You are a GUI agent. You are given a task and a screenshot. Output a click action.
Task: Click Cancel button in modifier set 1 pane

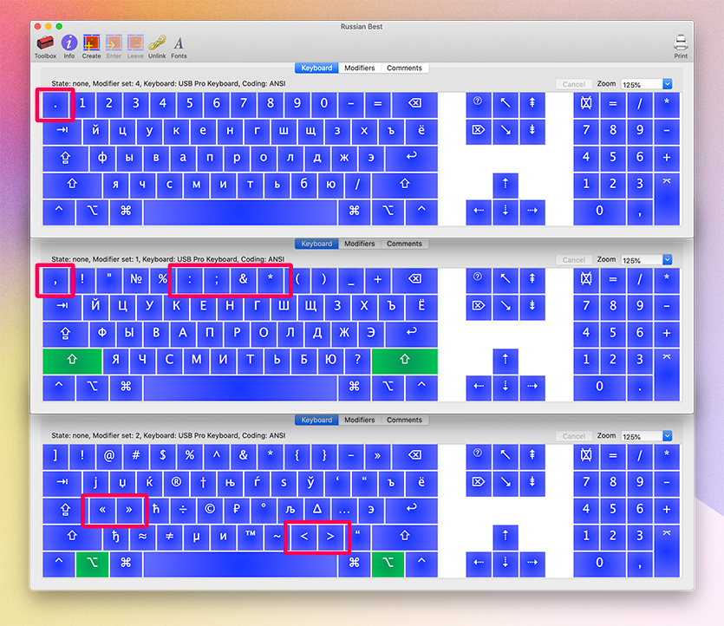point(574,260)
